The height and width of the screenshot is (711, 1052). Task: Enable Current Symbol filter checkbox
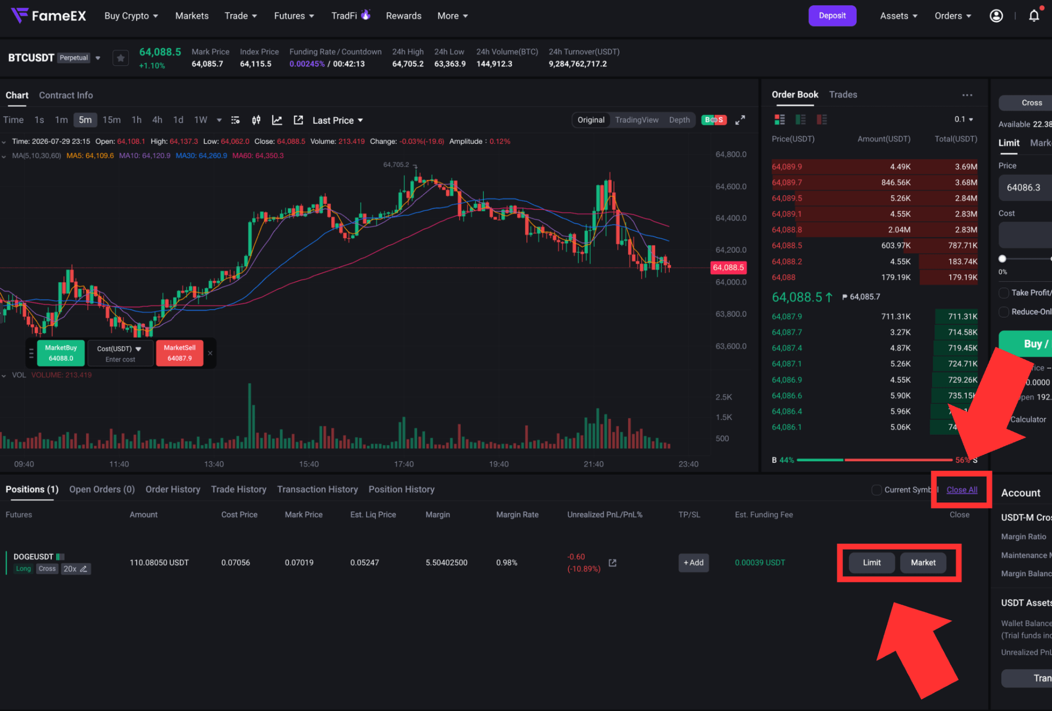click(877, 490)
